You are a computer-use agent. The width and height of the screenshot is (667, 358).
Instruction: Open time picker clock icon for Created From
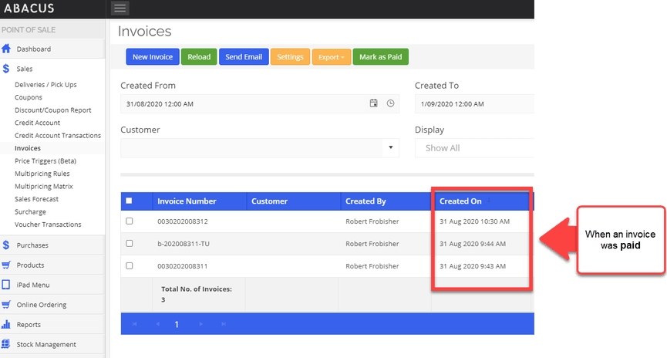(390, 103)
